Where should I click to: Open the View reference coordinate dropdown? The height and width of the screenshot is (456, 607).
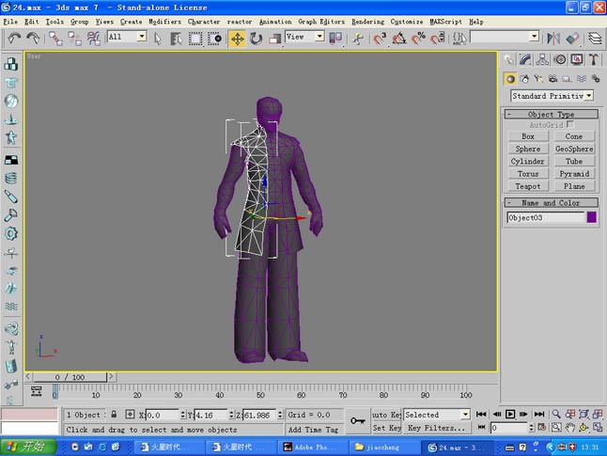click(319, 37)
